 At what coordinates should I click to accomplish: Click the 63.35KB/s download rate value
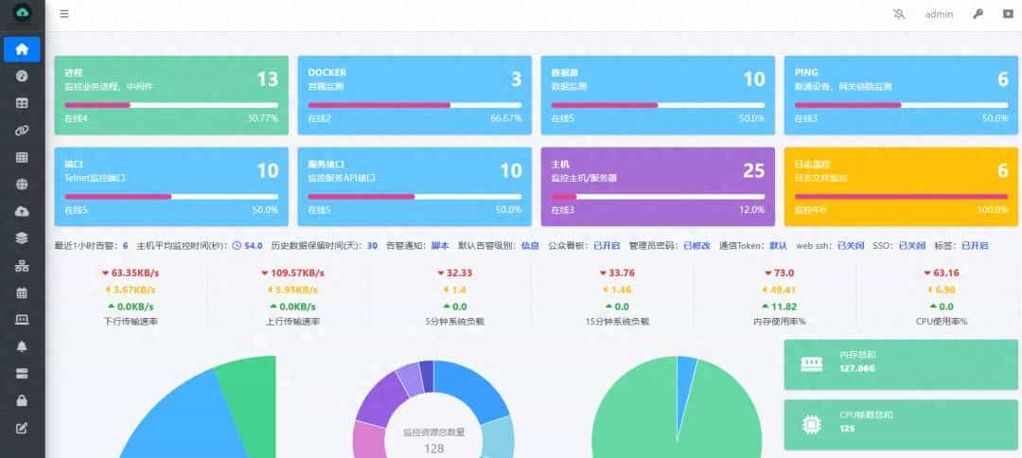[x=133, y=273]
